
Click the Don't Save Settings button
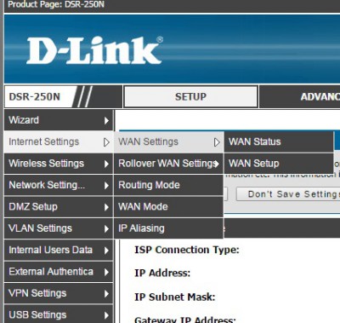[288, 194]
